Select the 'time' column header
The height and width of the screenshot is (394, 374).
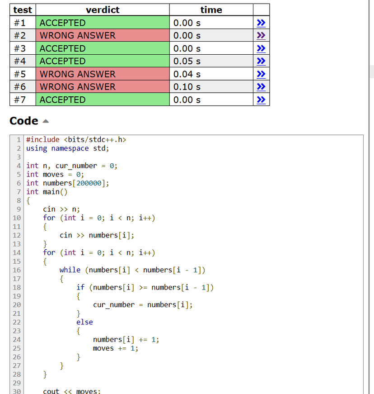point(211,10)
